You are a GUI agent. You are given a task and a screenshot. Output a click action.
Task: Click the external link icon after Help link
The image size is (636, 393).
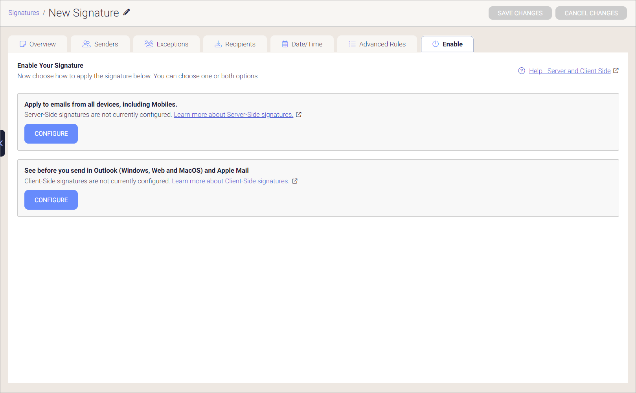(616, 71)
